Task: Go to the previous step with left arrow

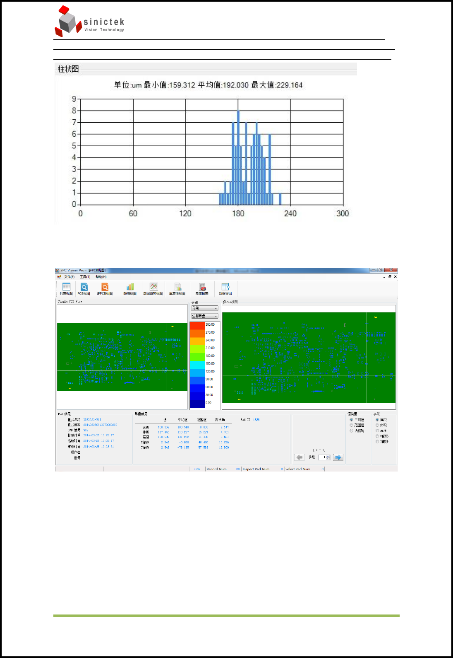Action: pos(300,457)
